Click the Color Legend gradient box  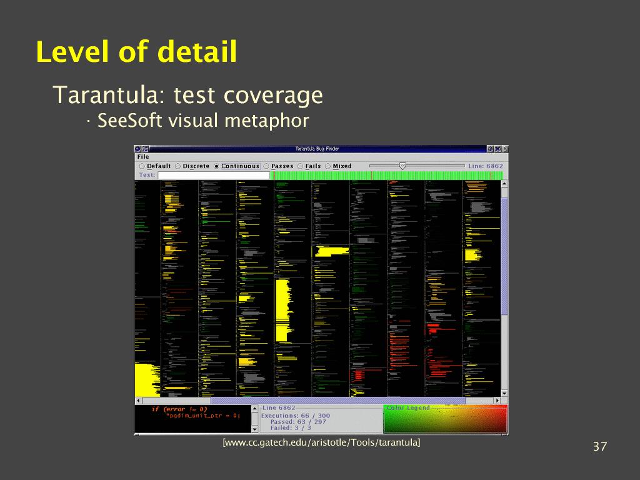[x=444, y=421]
